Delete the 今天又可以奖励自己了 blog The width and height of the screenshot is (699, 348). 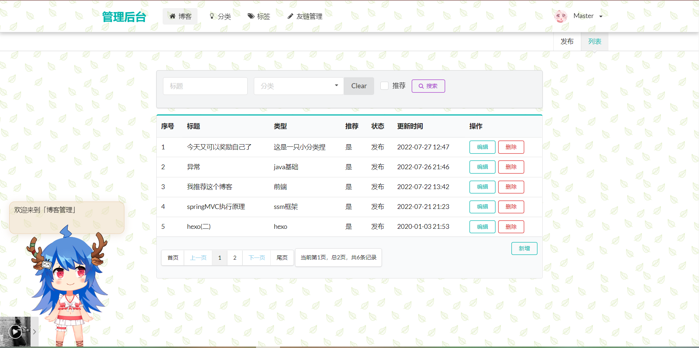click(x=511, y=147)
